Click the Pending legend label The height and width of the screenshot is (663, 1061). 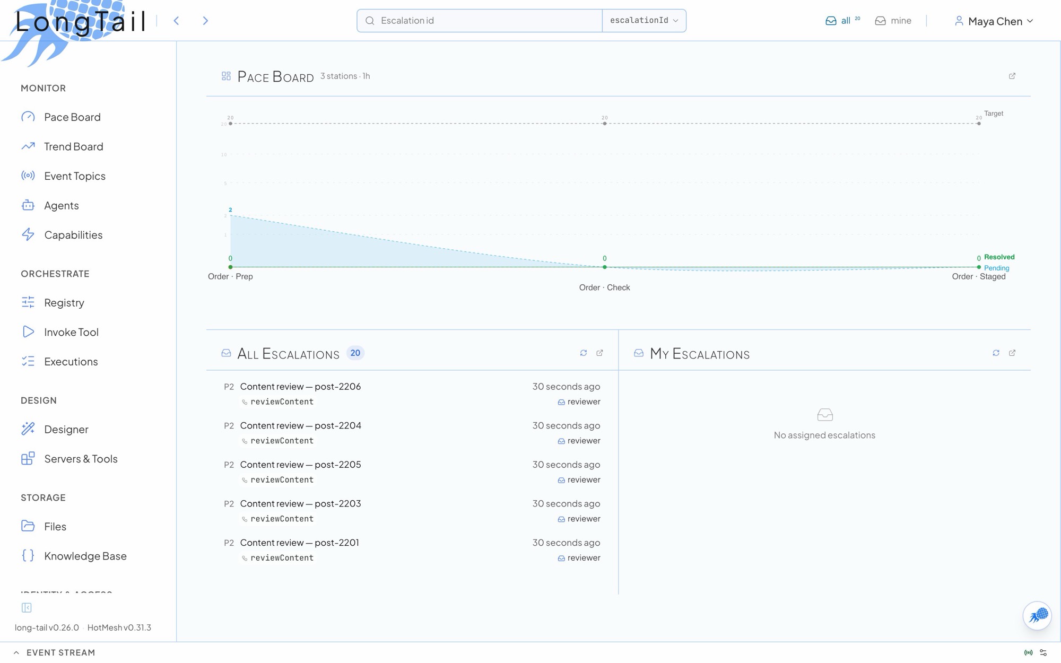996,268
